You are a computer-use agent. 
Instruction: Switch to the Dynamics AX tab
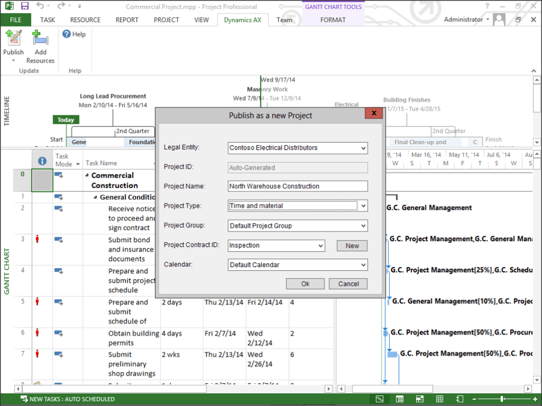pos(242,20)
